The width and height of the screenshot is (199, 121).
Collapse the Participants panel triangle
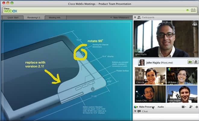(x=135, y=17)
